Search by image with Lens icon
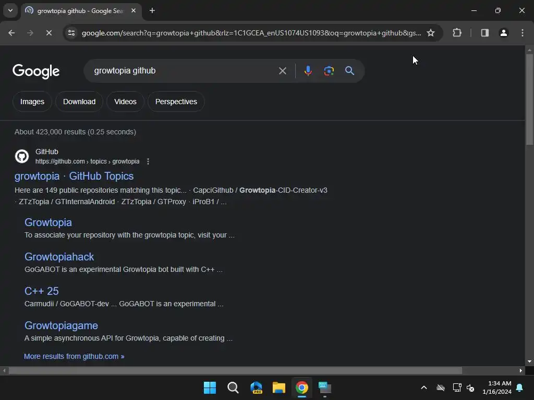 329,71
